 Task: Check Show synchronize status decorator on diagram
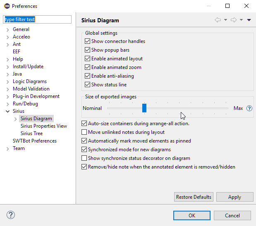tap(84, 158)
